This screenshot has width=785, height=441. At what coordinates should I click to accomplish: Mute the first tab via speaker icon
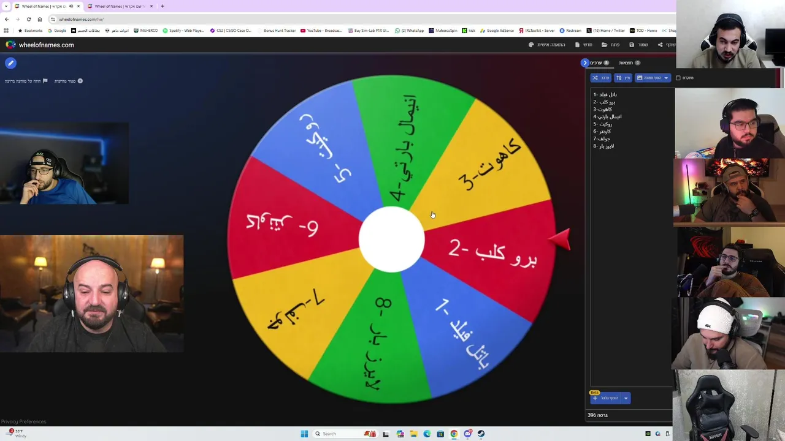(x=71, y=6)
